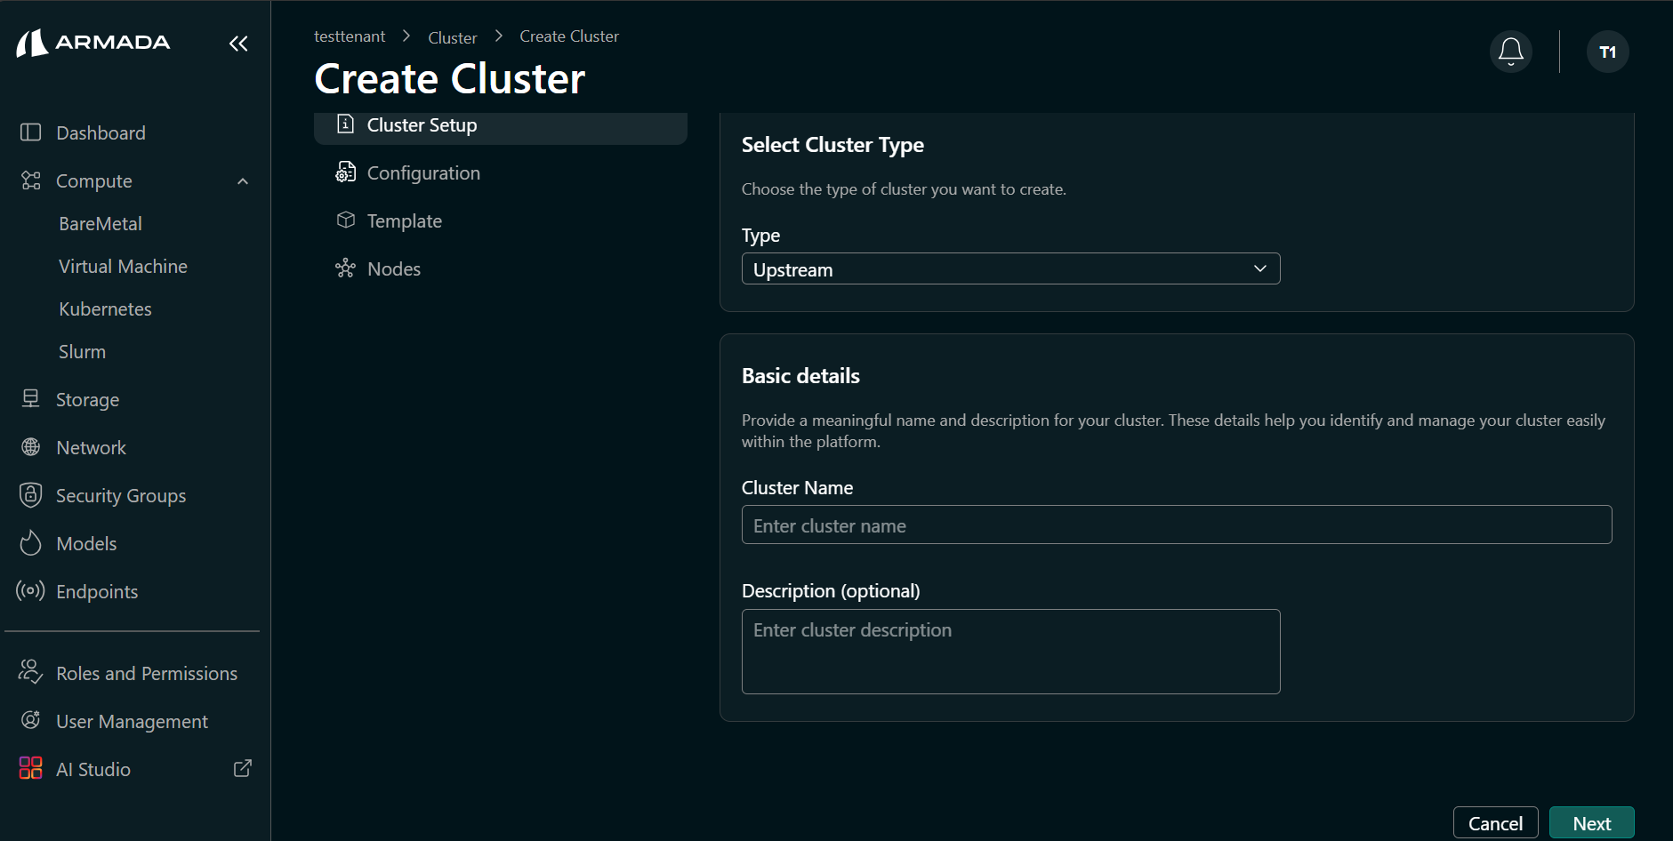1673x841 pixels.
Task: Open Security Groups via its shield icon
Action: 30,494
